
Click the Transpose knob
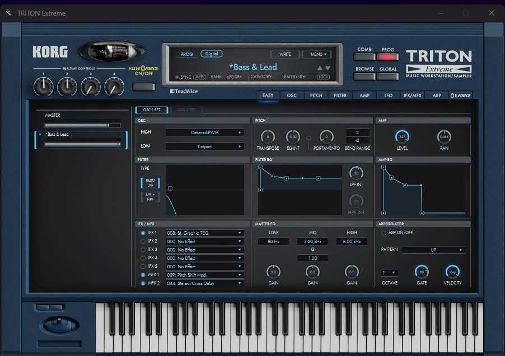coord(268,137)
